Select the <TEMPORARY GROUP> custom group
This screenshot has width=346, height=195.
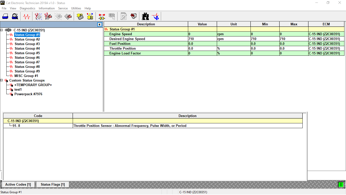[33, 85]
